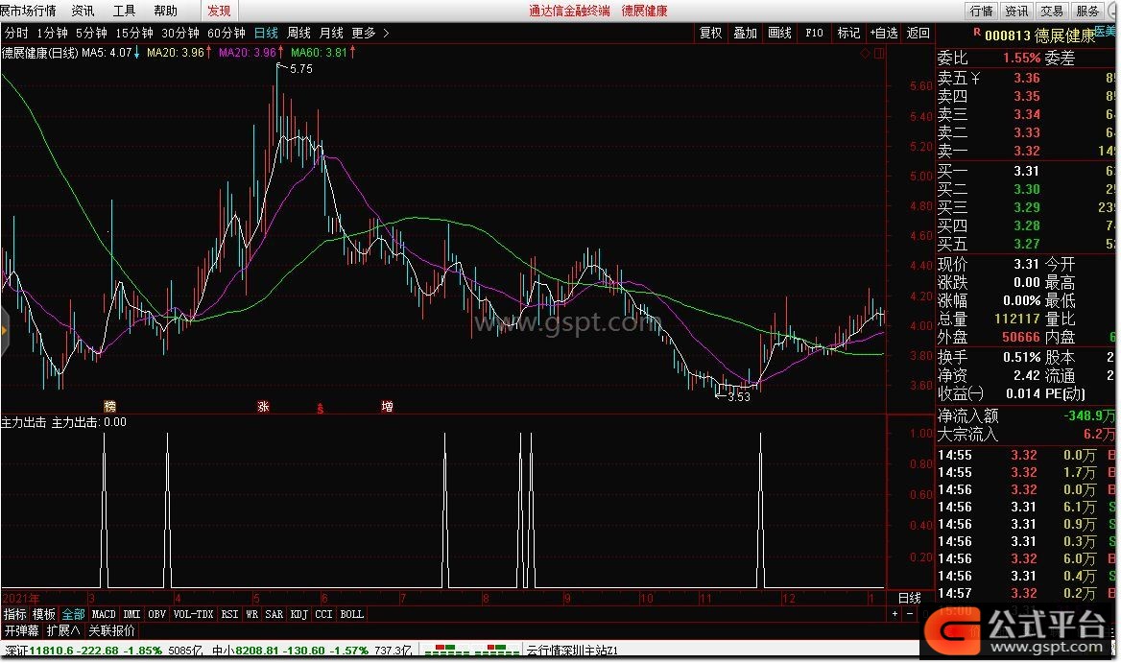Viewport: 1121px width, 663px height.
Task: Click the 复权 toolbar button
Action: [710, 33]
